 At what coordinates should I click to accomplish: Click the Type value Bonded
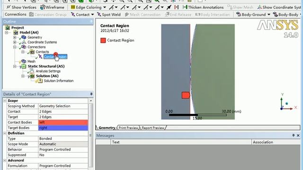[x=63, y=138]
